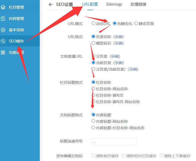Open 内容管理 in the sidebar

click(x=20, y=19)
